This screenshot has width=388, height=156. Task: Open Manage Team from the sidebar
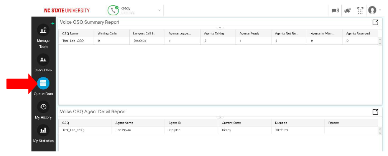(43, 31)
